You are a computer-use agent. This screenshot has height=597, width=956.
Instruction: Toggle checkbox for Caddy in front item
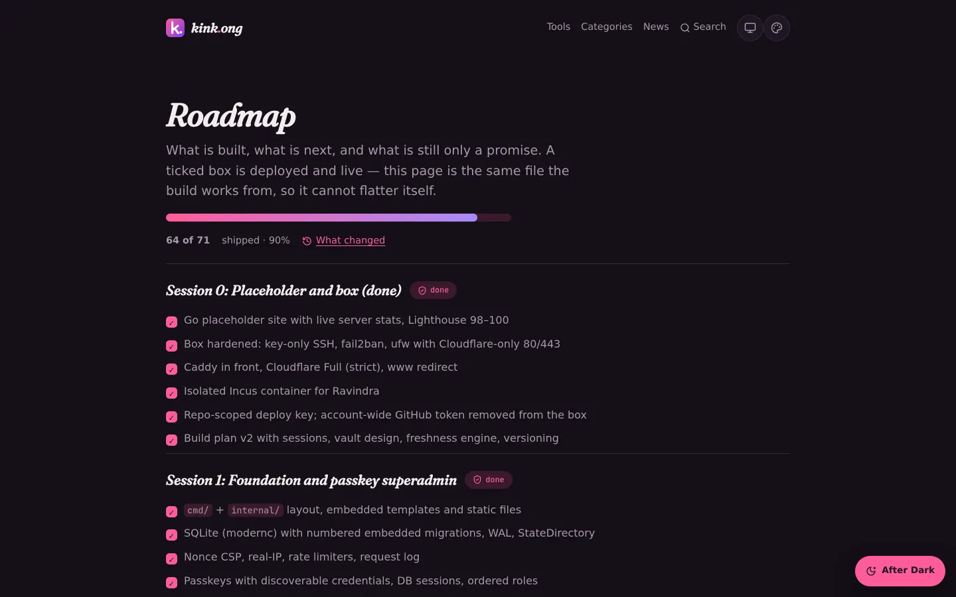pos(171,369)
